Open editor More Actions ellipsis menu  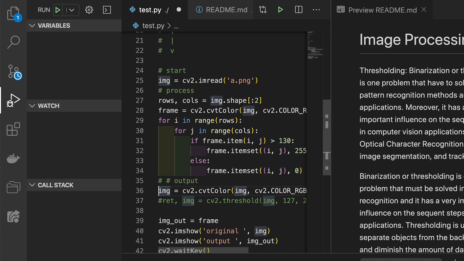coord(316,10)
